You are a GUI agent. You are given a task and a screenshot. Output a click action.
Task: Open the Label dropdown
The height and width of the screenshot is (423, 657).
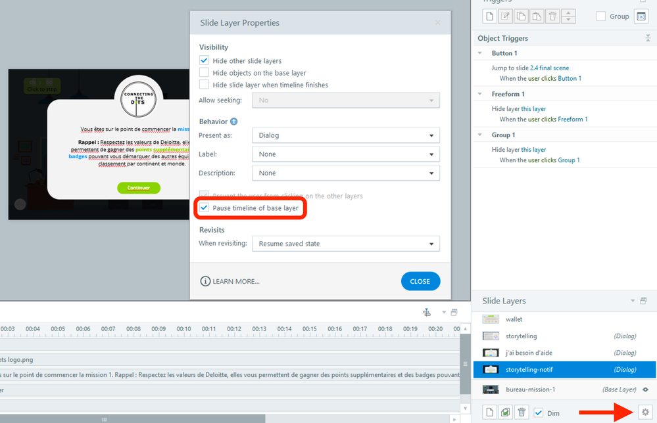pos(346,154)
